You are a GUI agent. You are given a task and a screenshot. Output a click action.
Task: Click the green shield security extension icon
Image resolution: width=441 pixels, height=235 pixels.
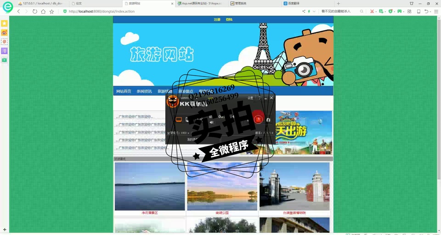point(390,11)
